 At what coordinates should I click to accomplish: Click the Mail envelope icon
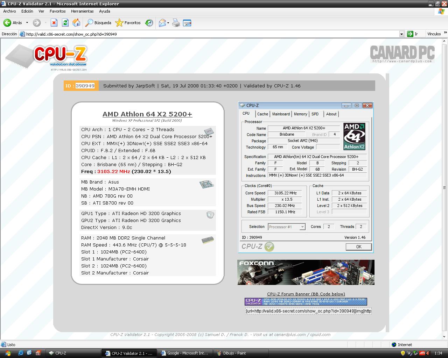click(x=162, y=23)
